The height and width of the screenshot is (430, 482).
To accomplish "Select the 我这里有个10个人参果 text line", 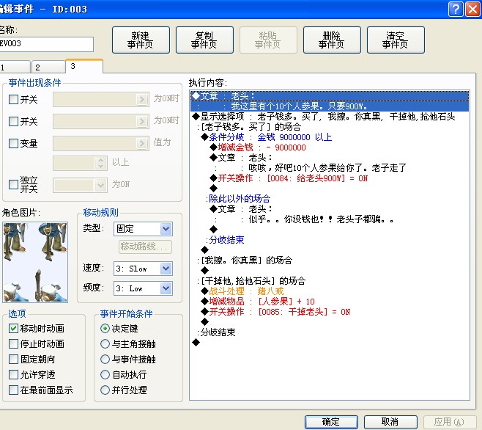I will tap(330, 106).
